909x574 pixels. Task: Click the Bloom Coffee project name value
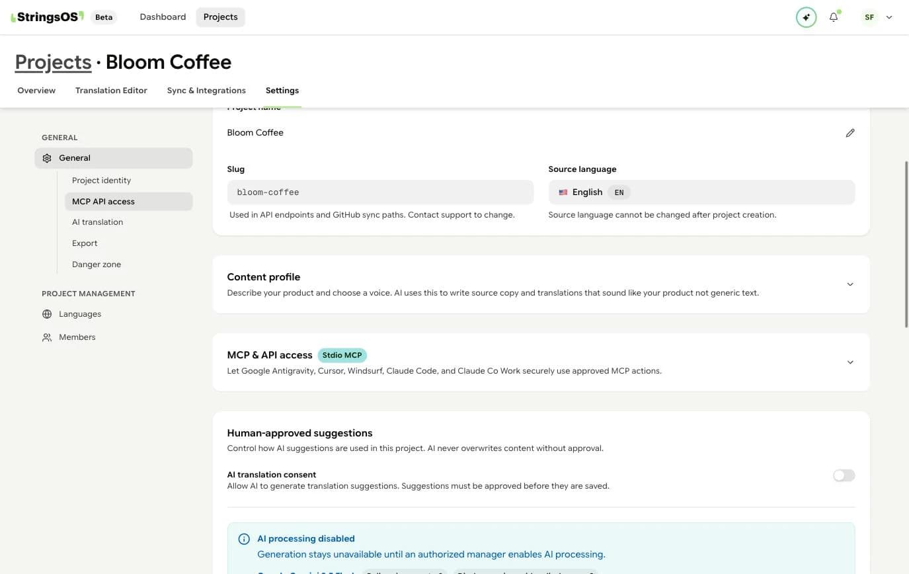click(255, 133)
